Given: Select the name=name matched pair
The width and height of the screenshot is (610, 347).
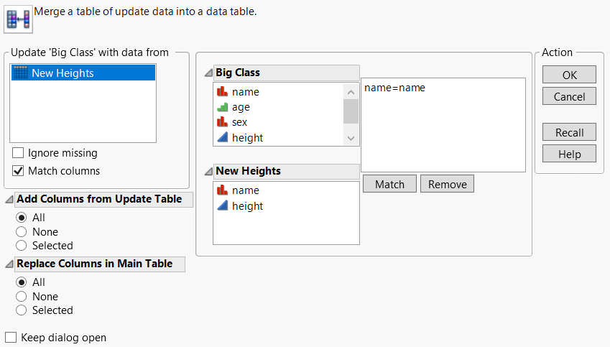Looking at the screenshot, I should (x=394, y=88).
